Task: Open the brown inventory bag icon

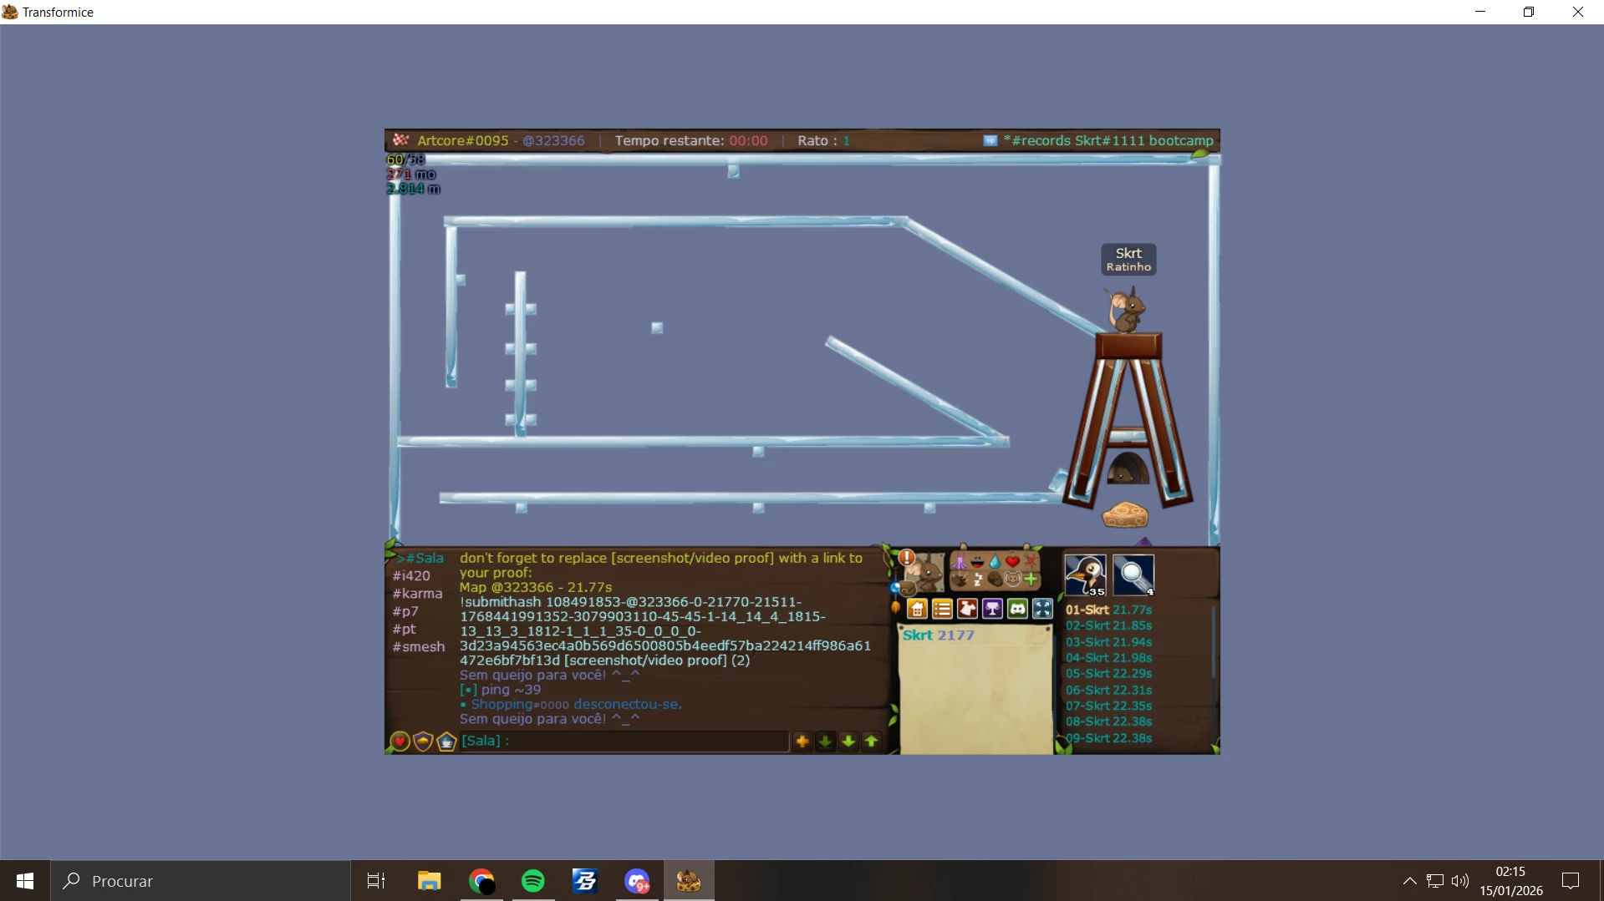Action: pyautogui.click(x=907, y=588)
